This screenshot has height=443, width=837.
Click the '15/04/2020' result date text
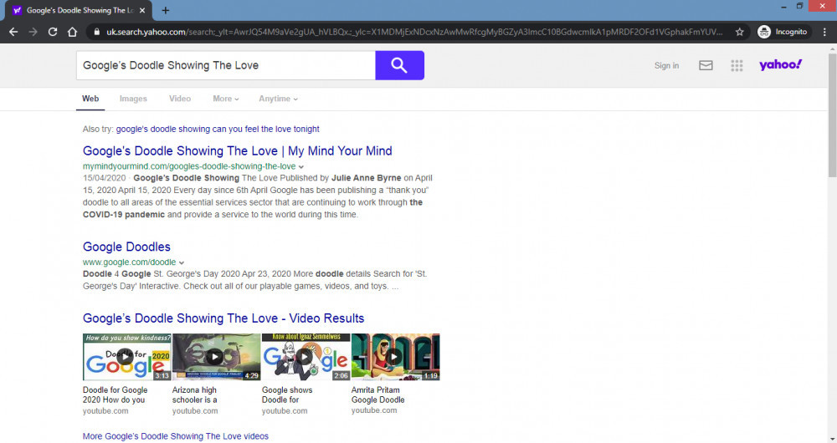point(104,178)
